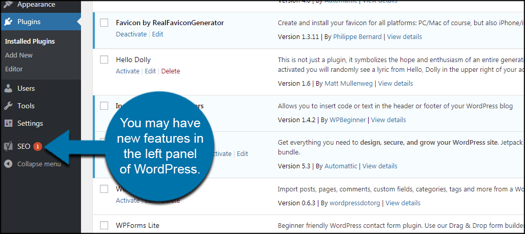Open the plugin Editor submenu

click(x=14, y=69)
